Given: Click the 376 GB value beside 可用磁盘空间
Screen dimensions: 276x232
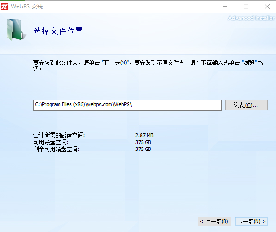Looking at the screenshot, I should 143,142.
